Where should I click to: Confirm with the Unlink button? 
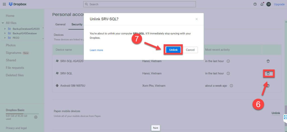click(173, 50)
